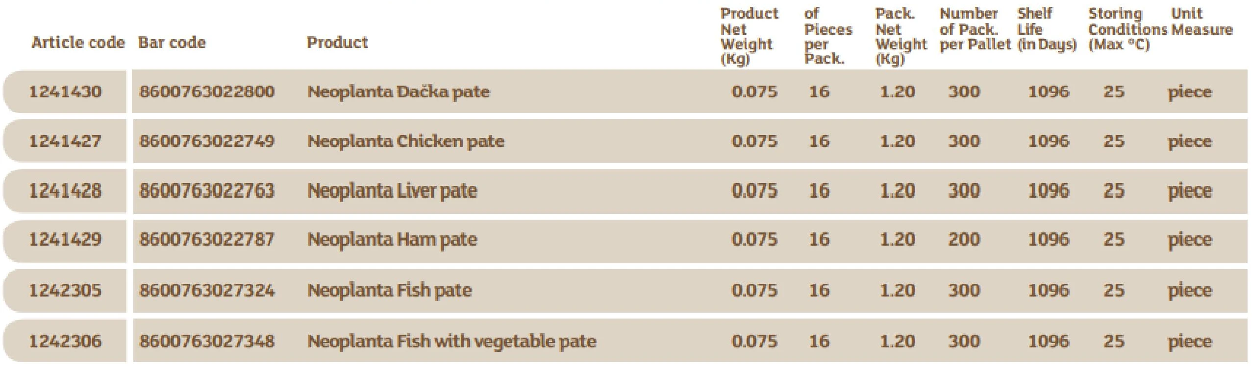The width and height of the screenshot is (1252, 366).
Task: Click the Neoplanta Dačka pate product name
Action: 399,92
